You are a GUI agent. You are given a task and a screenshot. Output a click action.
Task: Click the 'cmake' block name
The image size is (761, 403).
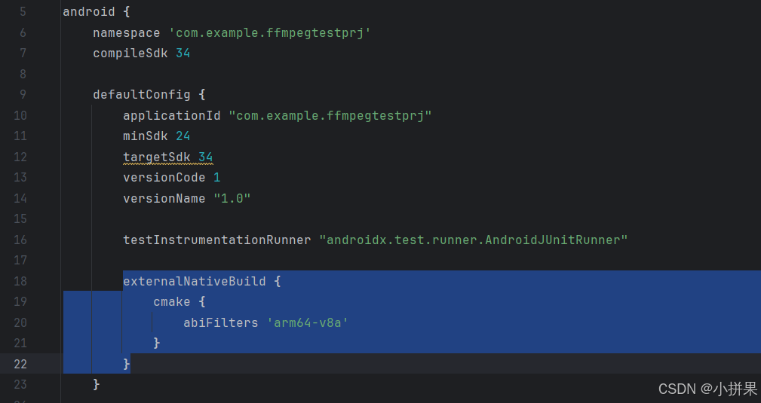click(172, 301)
